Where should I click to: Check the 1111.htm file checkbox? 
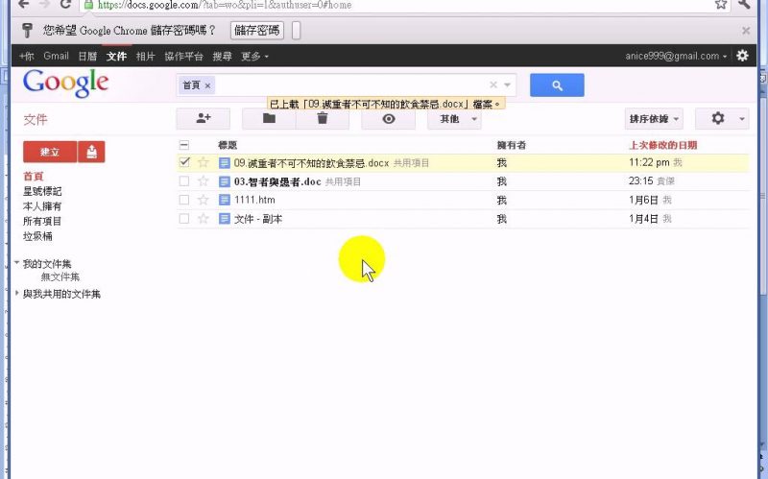[x=184, y=200]
